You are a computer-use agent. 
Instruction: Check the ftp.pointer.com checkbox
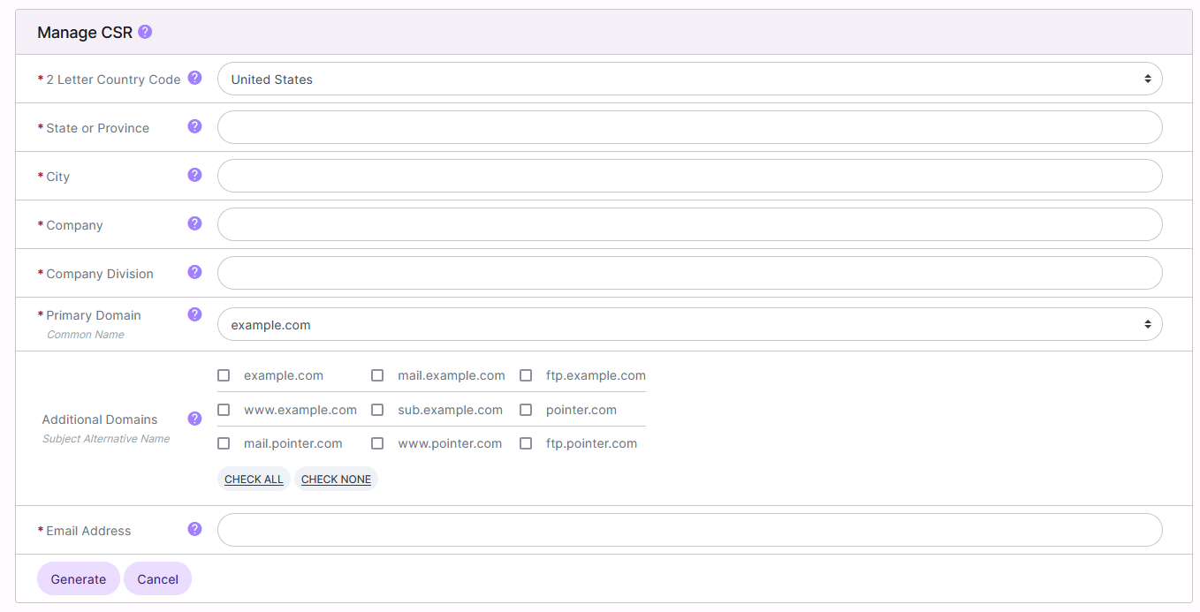[527, 442]
